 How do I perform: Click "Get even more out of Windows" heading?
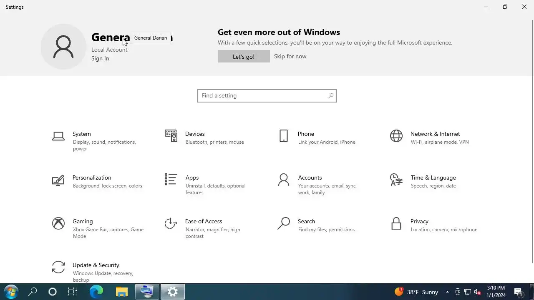pyautogui.click(x=279, y=32)
